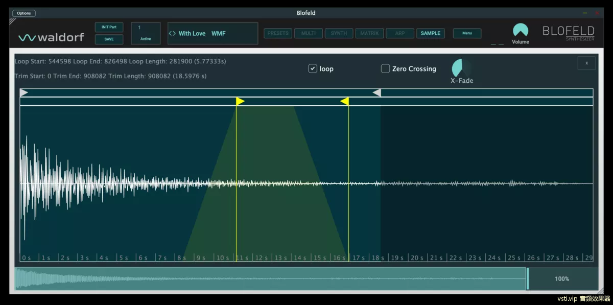Switch to the PRESETS tab
The height and width of the screenshot is (305, 613).
coord(278,33)
